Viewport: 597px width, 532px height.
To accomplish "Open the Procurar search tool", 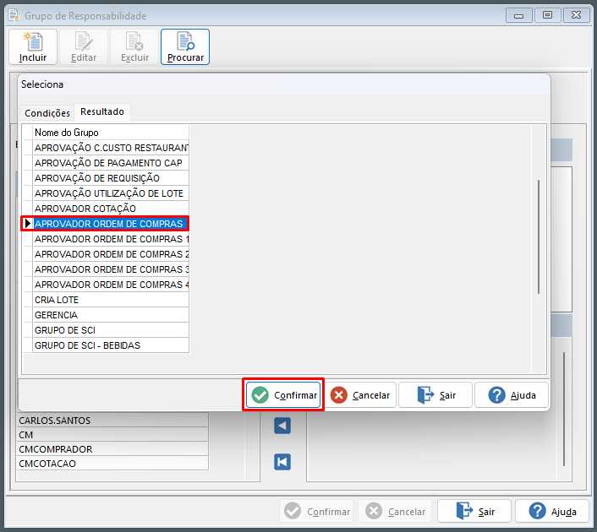I will pyautogui.click(x=185, y=46).
